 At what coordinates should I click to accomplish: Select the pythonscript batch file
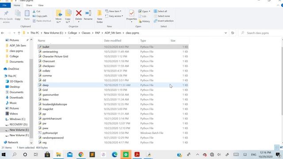tap(113, 133)
